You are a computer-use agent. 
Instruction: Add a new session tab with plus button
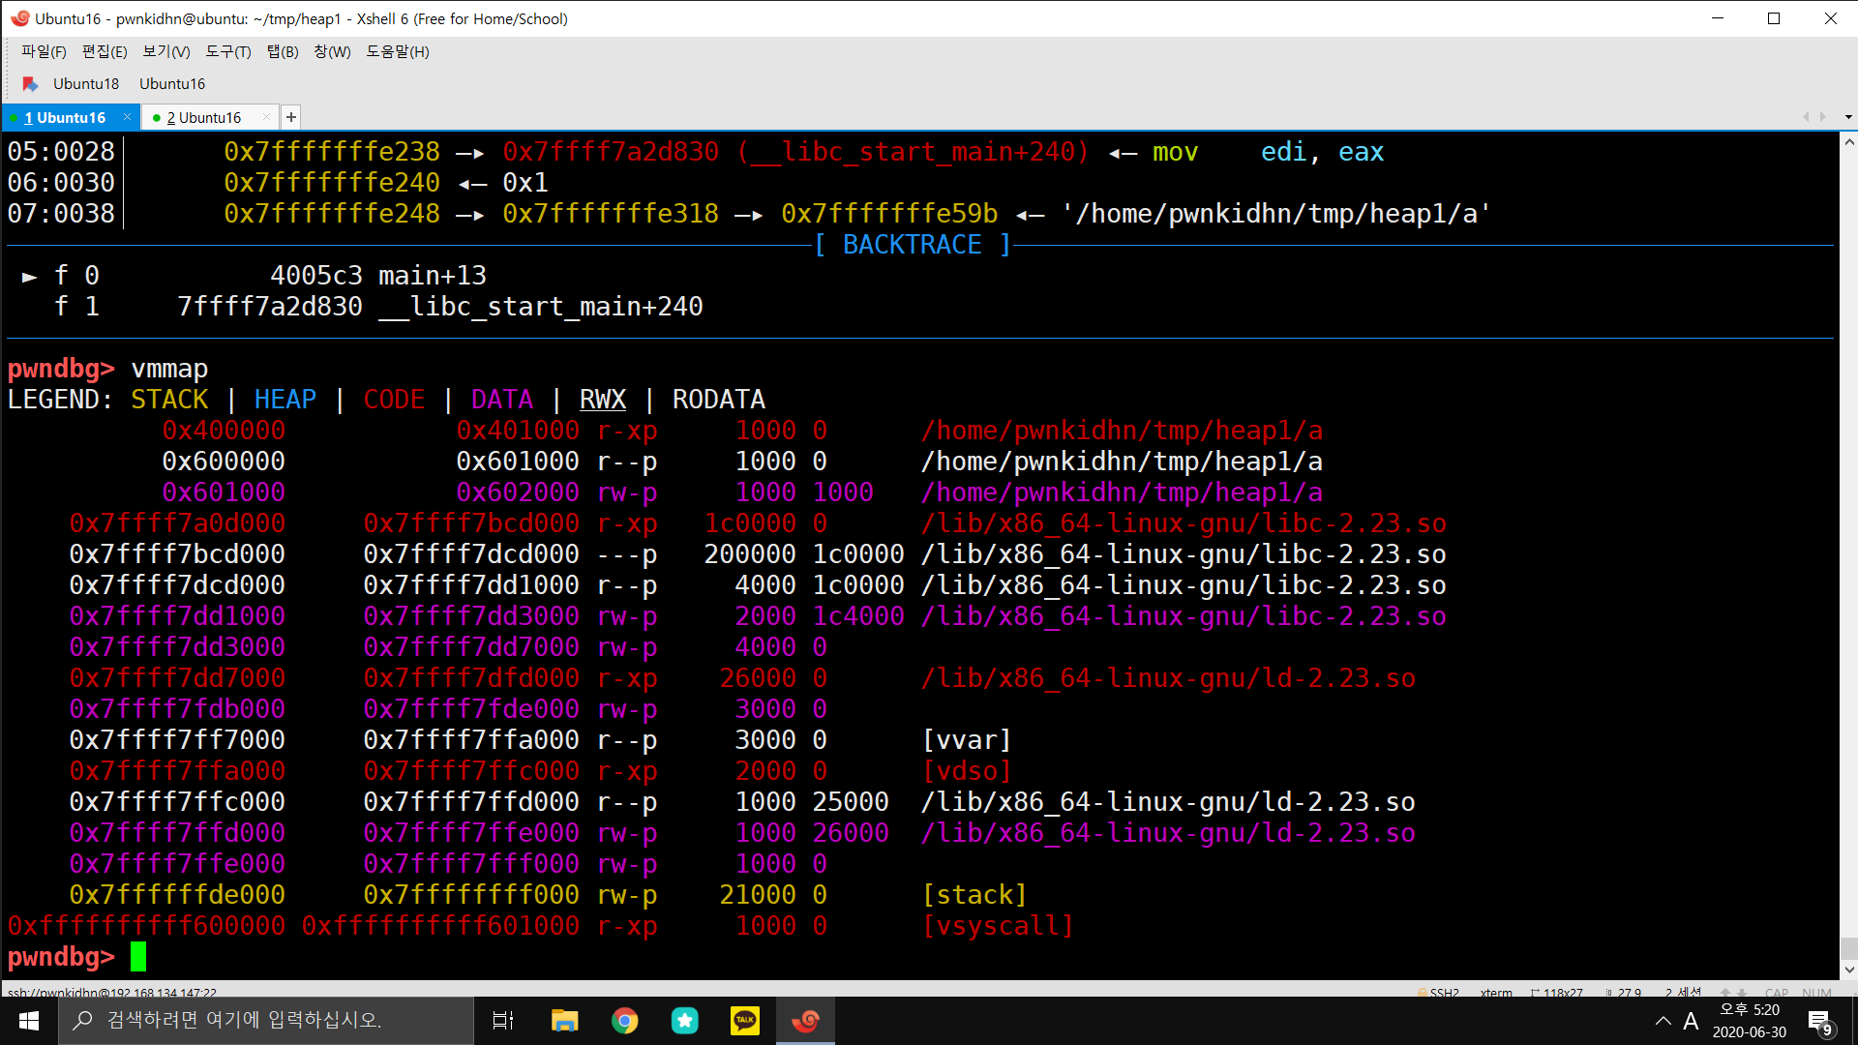pos(291,117)
